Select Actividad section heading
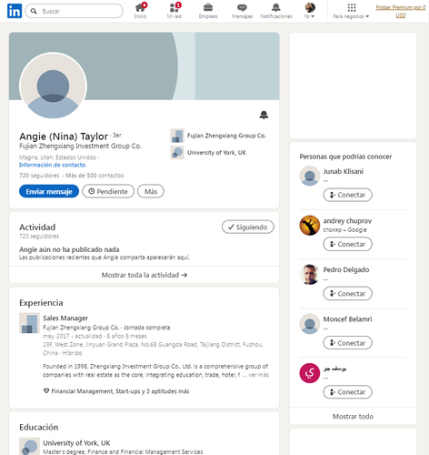Viewport: 429px width, 455px height. [x=37, y=227]
